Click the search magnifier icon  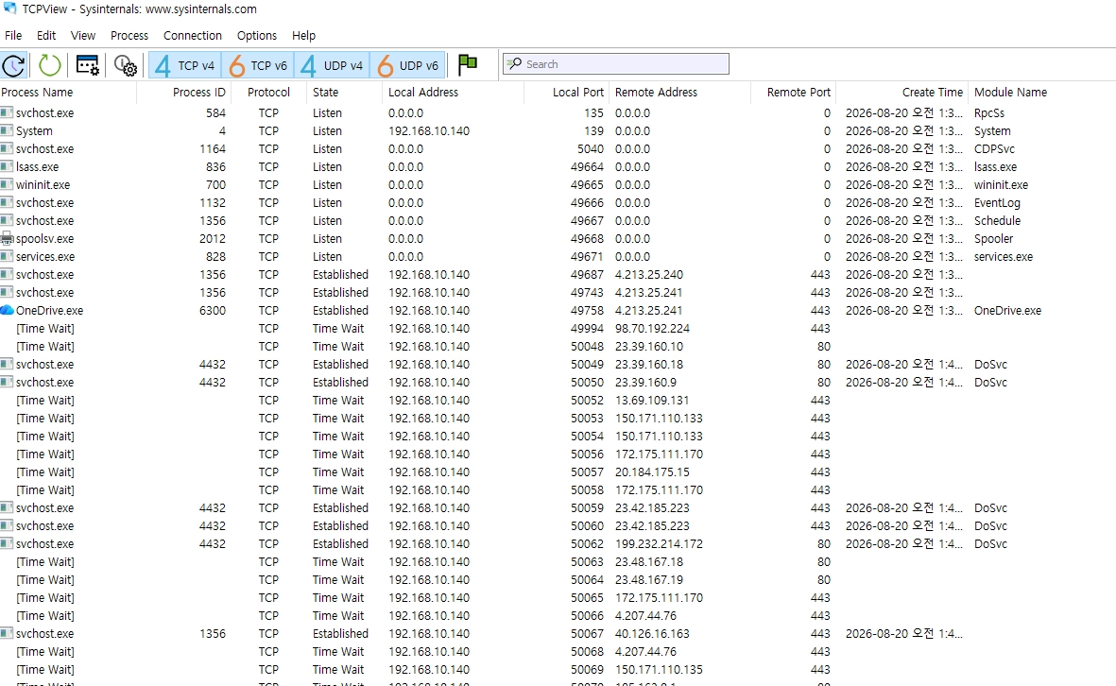(x=514, y=64)
